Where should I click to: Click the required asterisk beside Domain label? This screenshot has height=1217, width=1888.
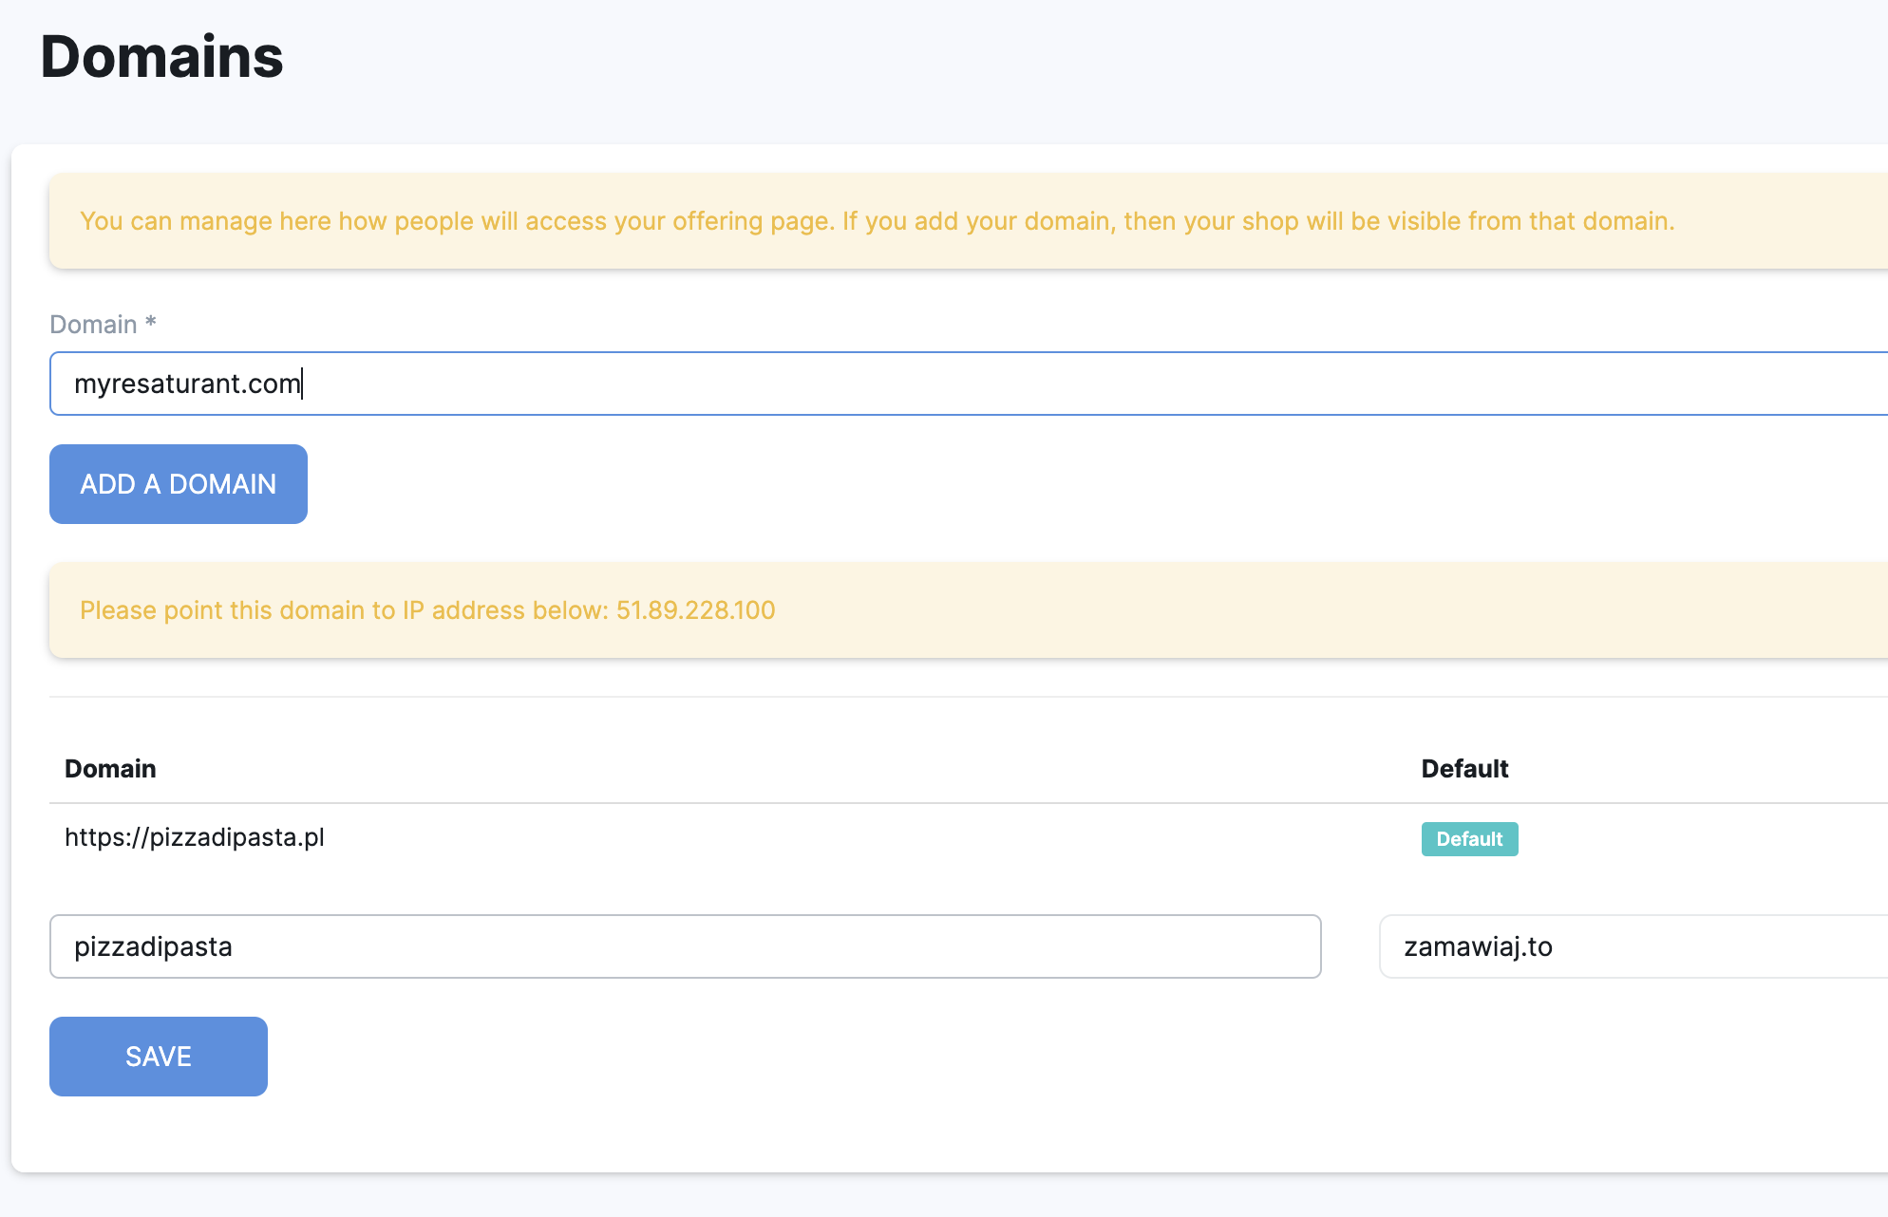click(x=150, y=323)
